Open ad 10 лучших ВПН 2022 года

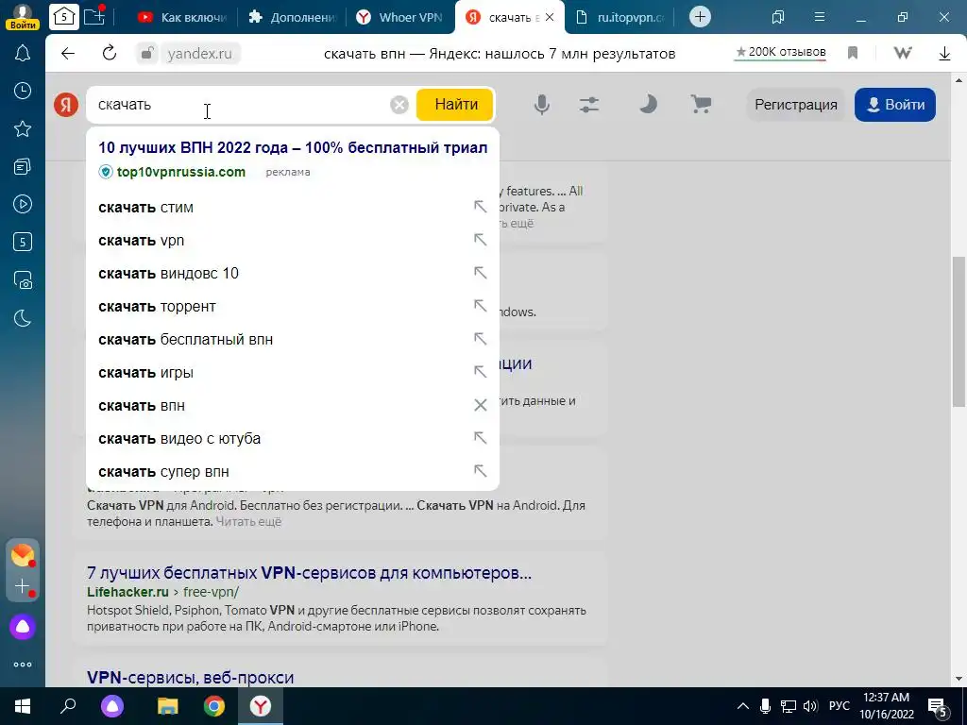click(293, 147)
